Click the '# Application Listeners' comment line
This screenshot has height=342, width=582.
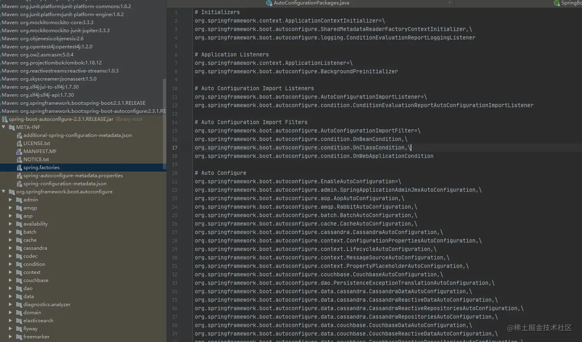point(232,54)
